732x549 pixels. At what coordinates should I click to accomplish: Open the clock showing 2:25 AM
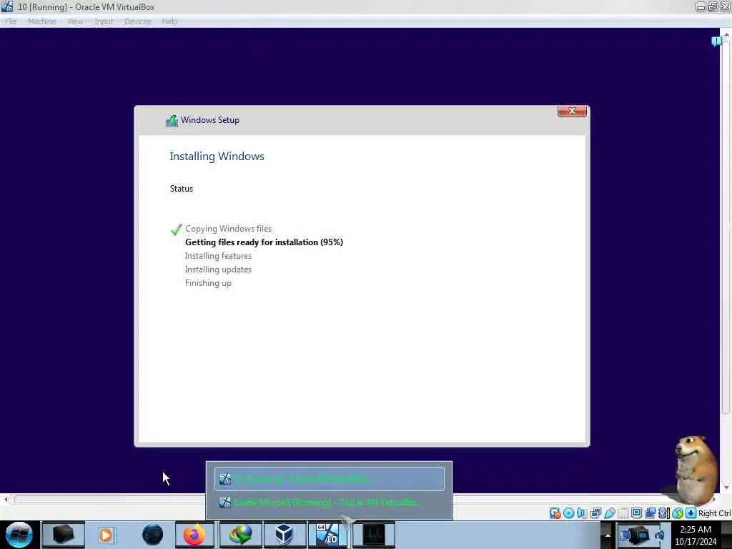[696, 535]
